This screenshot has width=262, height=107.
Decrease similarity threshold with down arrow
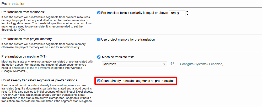coord(187,15)
